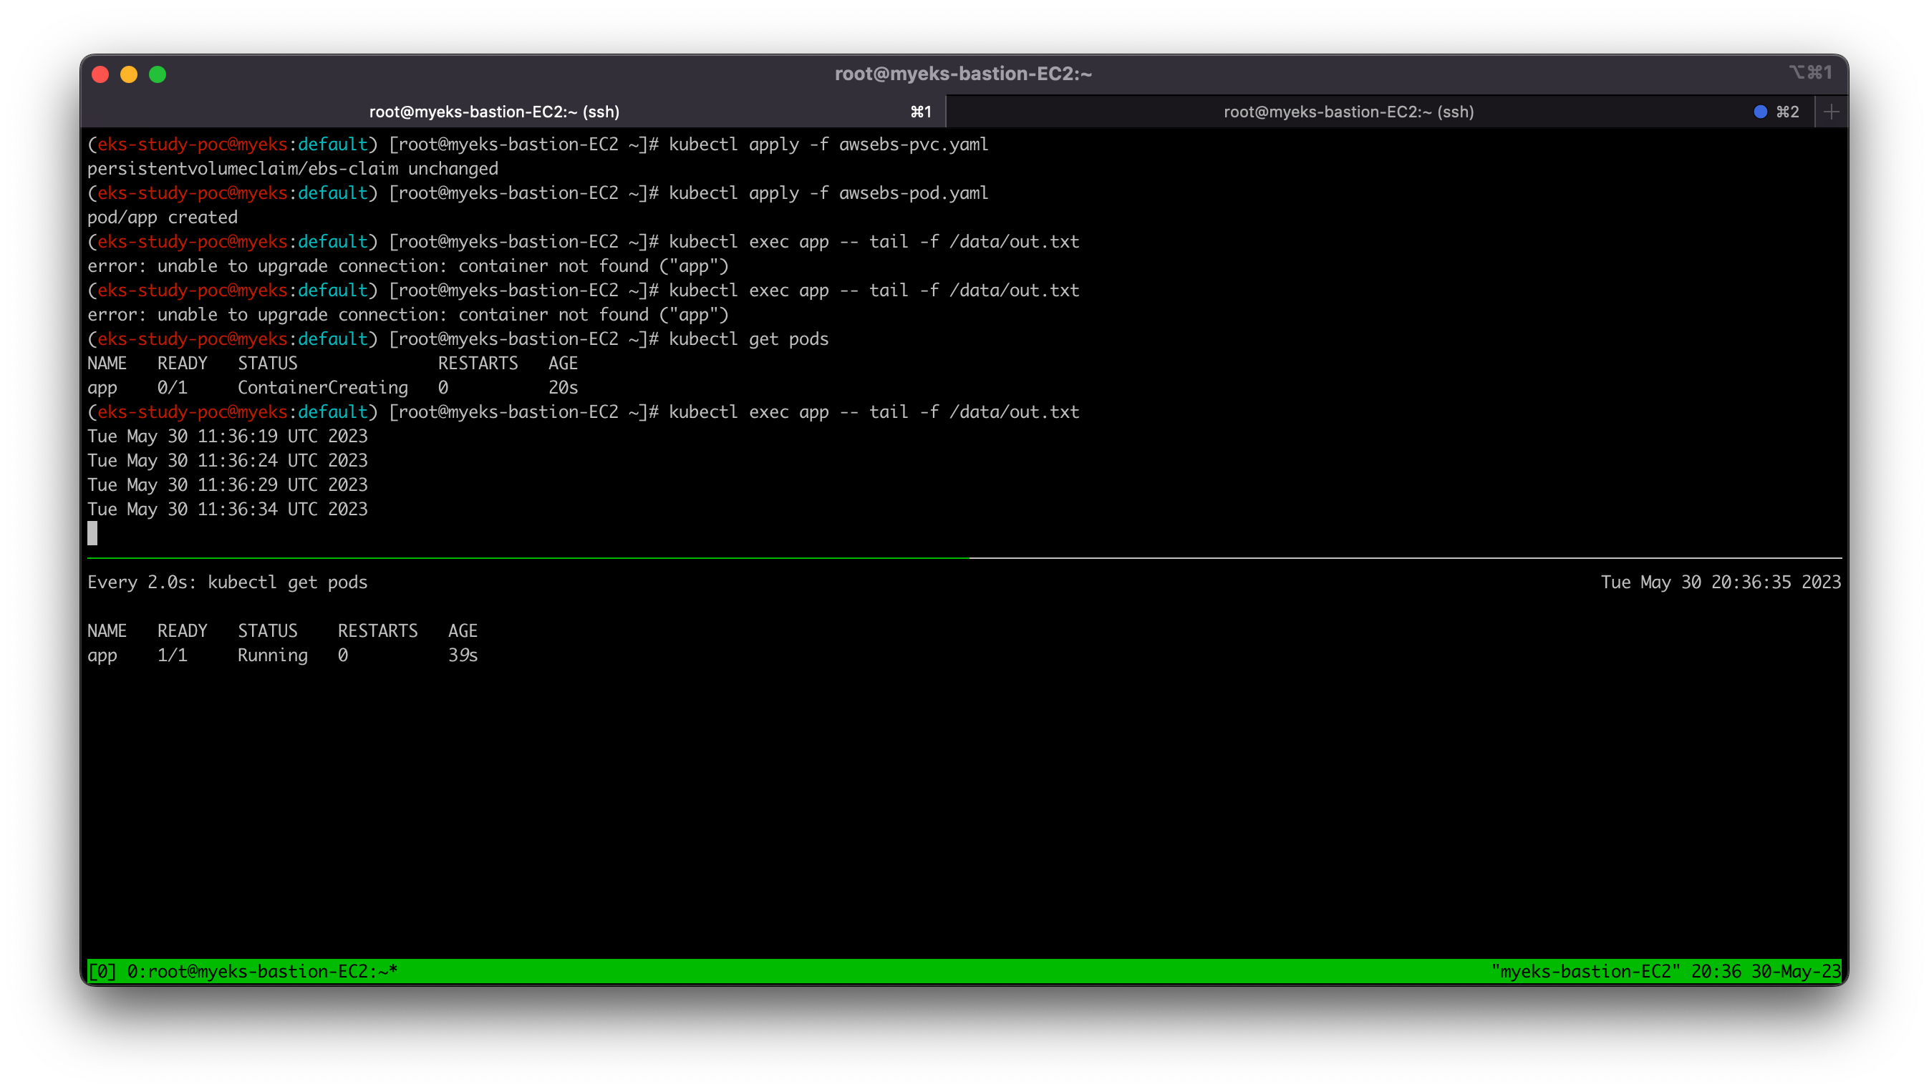
Task: Click the Running status in lower pane
Action: (272, 655)
